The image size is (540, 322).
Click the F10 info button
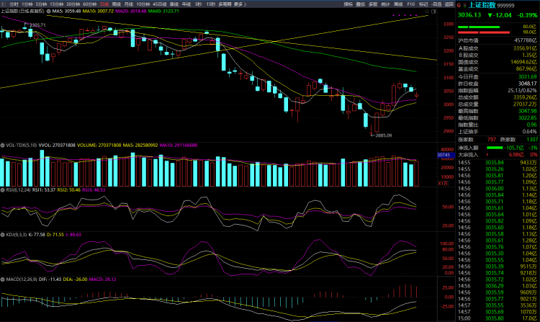[410, 4]
